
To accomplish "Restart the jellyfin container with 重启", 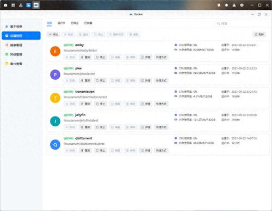I will pos(85,127).
